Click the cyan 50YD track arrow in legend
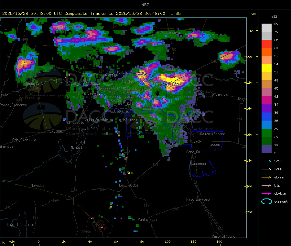Viewport: 291px width, 246px height. 266,161
